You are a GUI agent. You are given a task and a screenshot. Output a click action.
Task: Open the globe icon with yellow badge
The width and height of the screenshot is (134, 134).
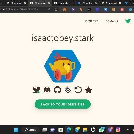[77, 130]
